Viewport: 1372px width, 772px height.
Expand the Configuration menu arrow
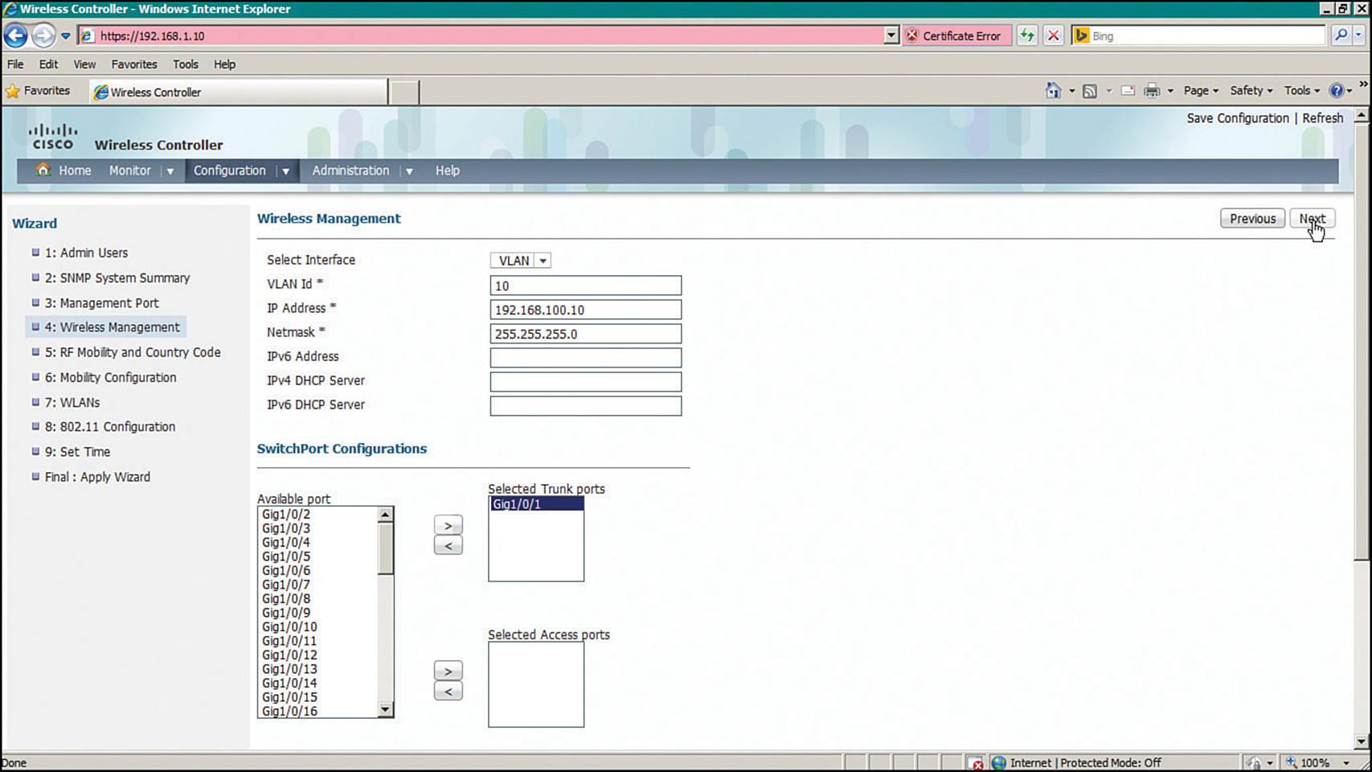[x=285, y=171]
